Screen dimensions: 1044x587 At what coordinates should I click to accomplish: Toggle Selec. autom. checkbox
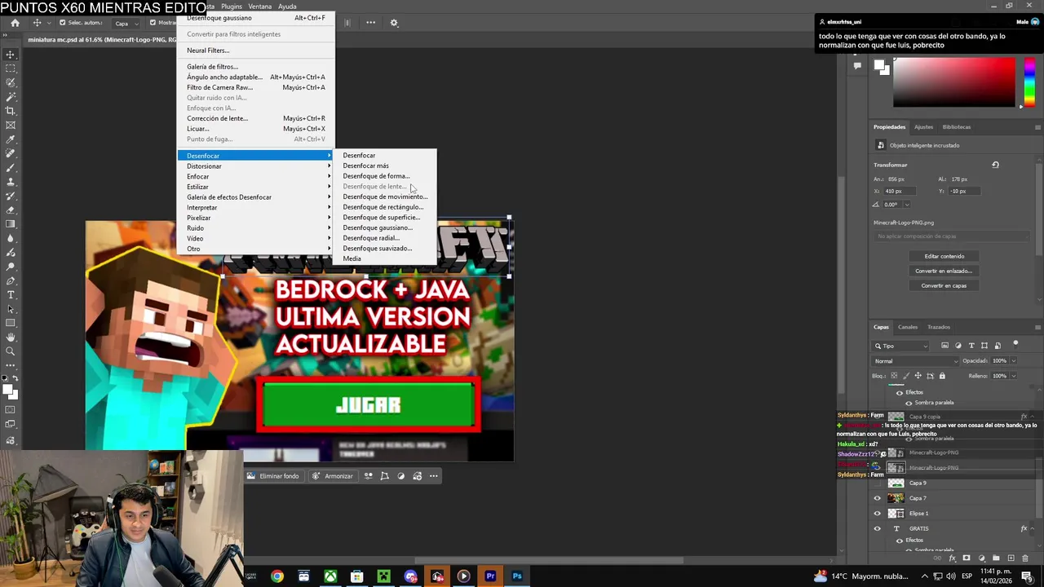(62, 23)
